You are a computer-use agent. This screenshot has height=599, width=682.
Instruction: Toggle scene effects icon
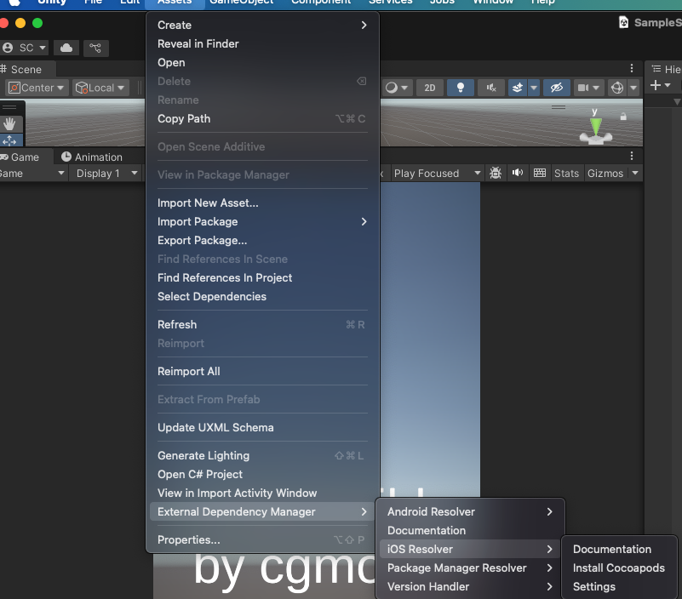coord(517,88)
